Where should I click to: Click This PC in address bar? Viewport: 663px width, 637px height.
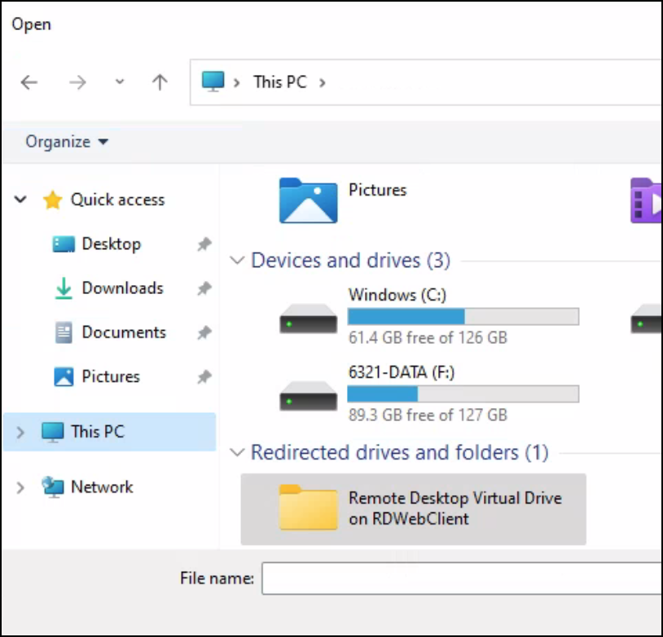[x=279, y=82]
